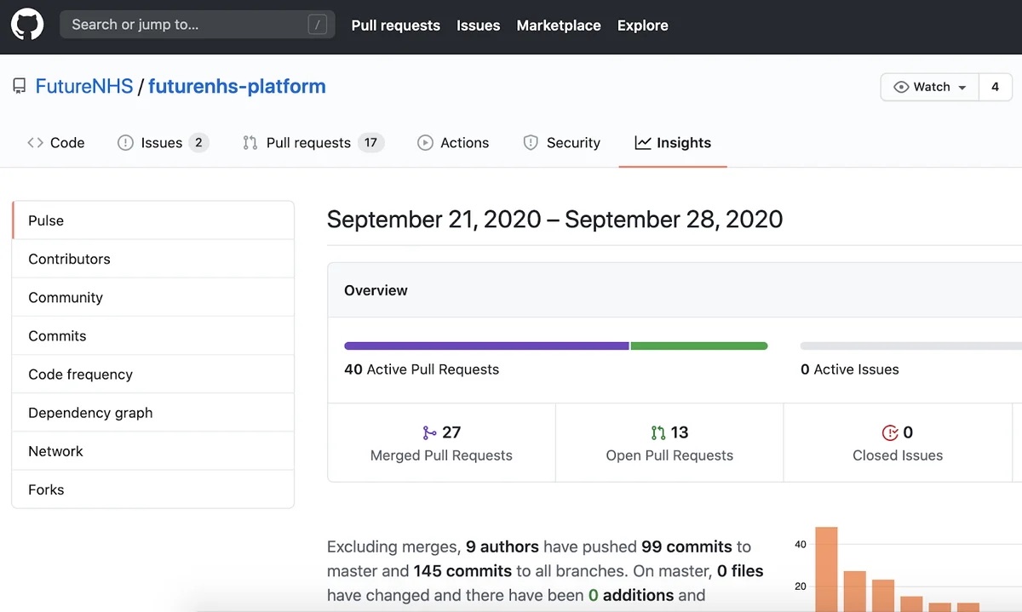Switch to the repository Issues tab

click(164, 143)
